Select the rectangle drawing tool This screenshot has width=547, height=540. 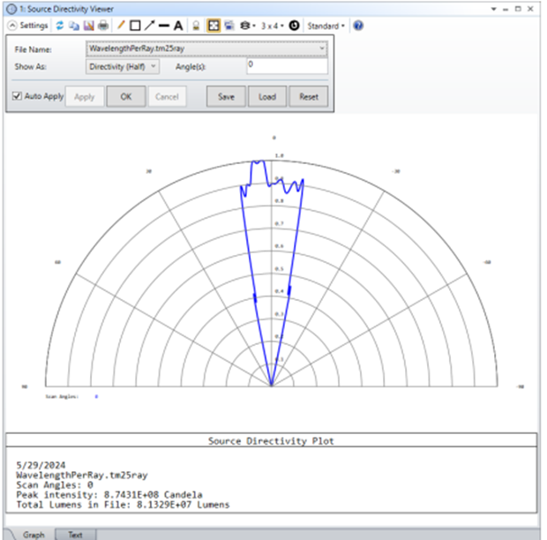click(135, 26)
